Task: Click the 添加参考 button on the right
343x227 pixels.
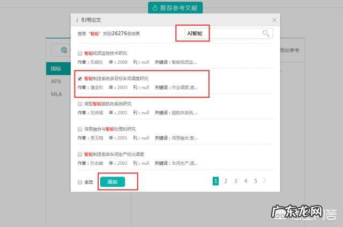Action: (x=289, y=50)
